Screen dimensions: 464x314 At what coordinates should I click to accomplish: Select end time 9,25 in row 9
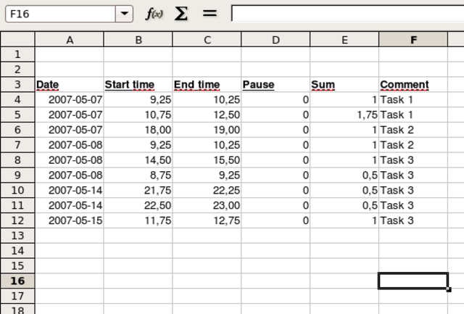tap(207, 175)
